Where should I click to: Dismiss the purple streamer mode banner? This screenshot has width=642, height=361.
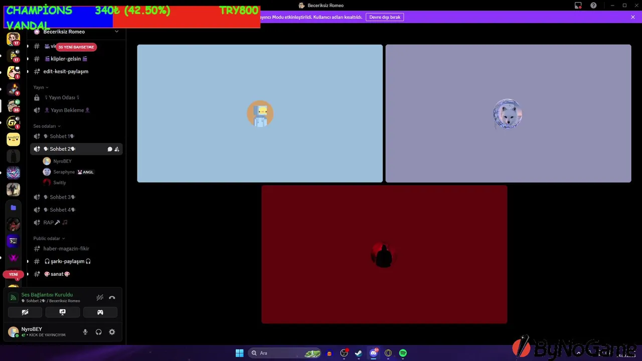633,17
